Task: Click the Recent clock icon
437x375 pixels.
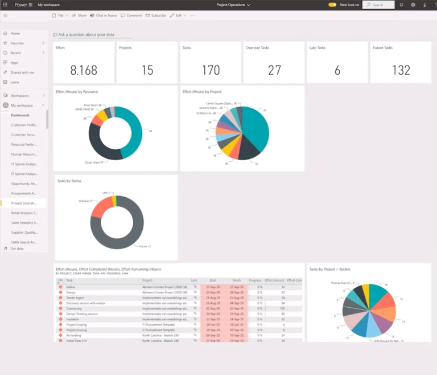Action: click(x=5, y=53)
